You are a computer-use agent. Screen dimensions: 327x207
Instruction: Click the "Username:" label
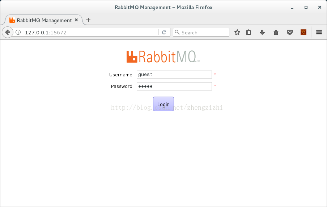[x=121, y=75]
